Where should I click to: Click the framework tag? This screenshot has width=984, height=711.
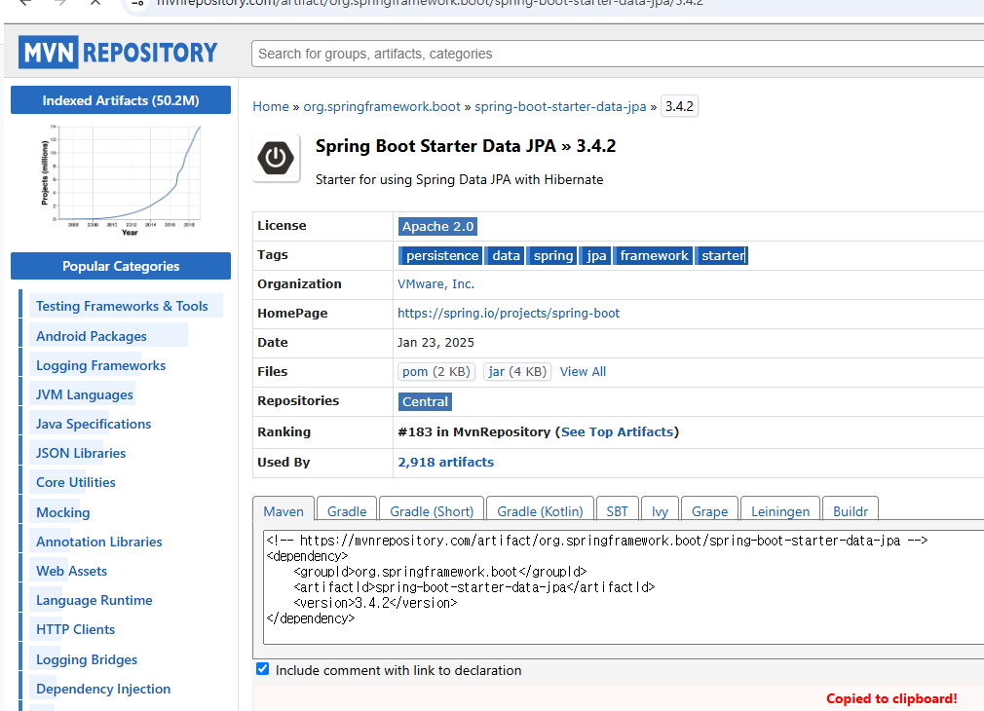pos(654,255)
